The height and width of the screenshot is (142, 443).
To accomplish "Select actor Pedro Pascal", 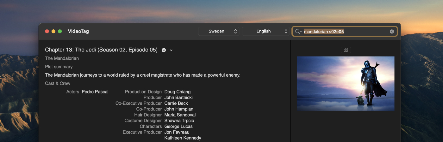I will click(95, 92).
